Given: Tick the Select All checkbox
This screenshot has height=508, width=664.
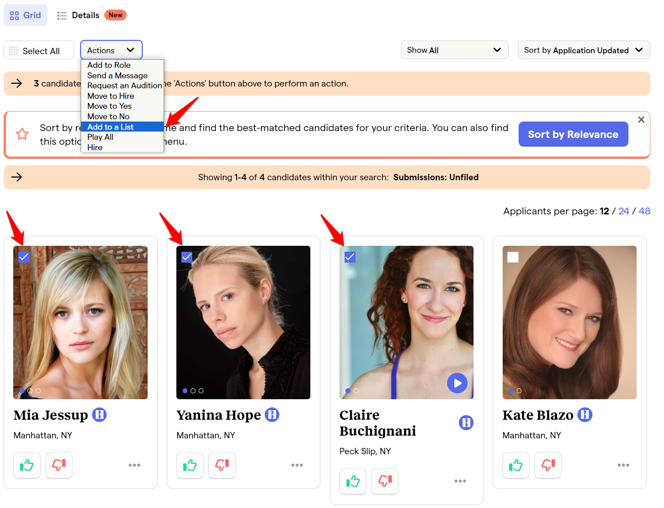Looking at the screenshot, I should pos(14,51).
